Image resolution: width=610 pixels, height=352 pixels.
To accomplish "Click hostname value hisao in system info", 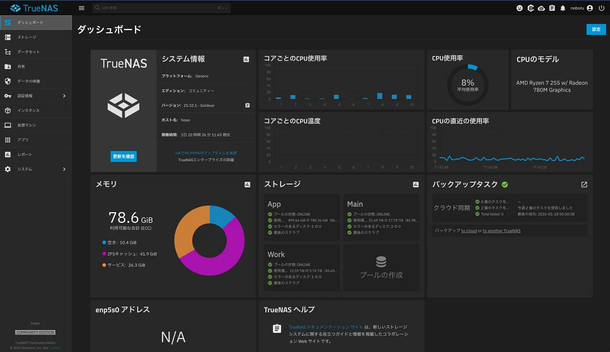I will (185, 120).
